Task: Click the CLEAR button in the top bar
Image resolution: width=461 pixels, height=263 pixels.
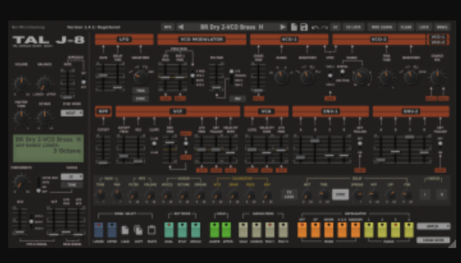Action: click(406, 27)
